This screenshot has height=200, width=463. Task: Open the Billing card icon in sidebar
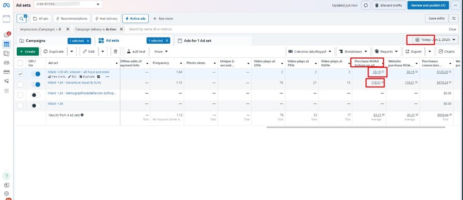tap(6, 72)
